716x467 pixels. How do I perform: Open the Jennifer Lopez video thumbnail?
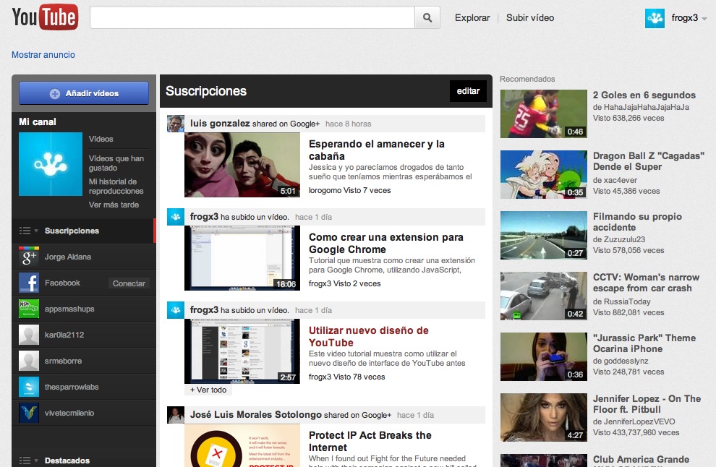coord(543,417)
